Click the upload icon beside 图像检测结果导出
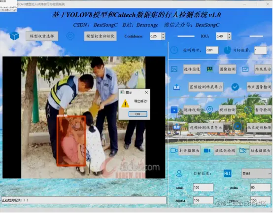 pyautogui.click(x=176, y=87)
